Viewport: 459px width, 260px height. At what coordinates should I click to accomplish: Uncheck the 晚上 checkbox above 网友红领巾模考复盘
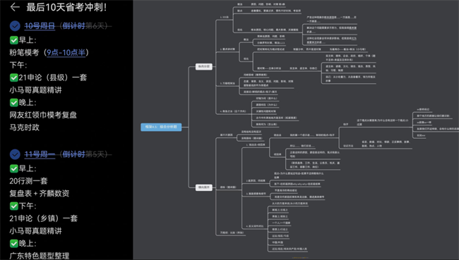click(13, 103)
